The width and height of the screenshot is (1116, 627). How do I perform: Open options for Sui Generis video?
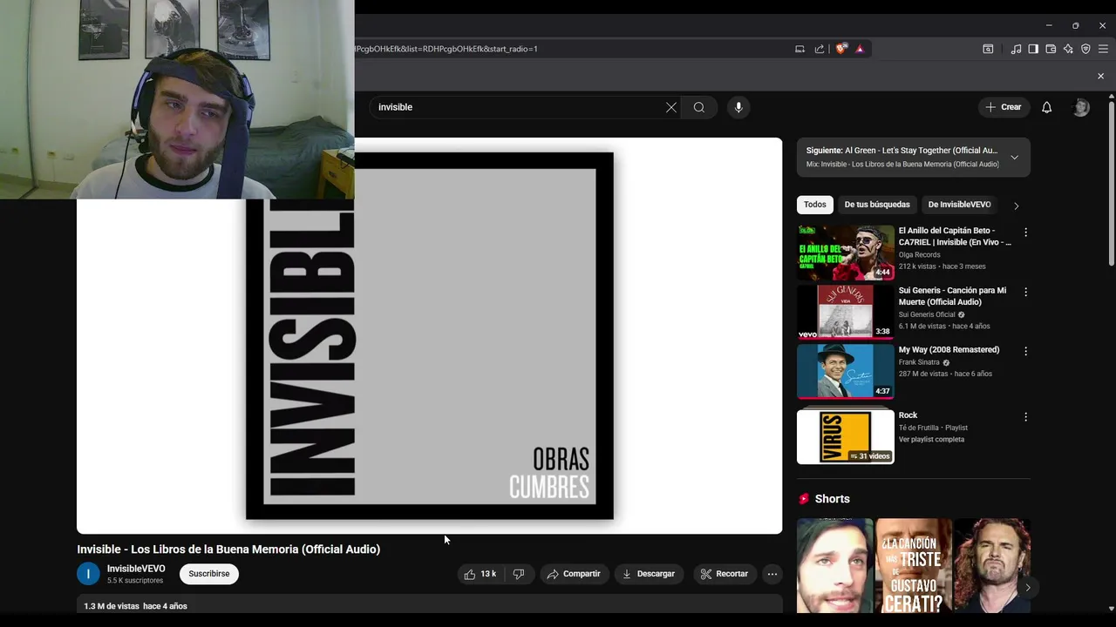tap(1025, 292)
